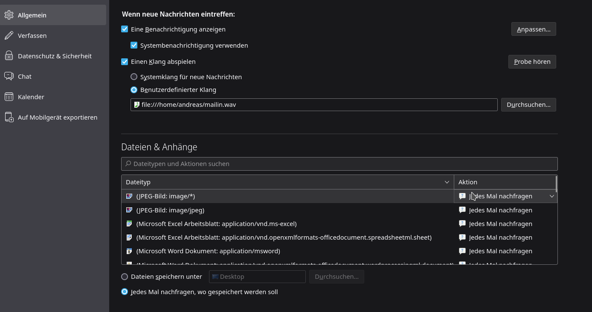This screenshot has height=312, width=592.
Task: Click the 'Anpassen...' button
Action: (x=534, y=29)
